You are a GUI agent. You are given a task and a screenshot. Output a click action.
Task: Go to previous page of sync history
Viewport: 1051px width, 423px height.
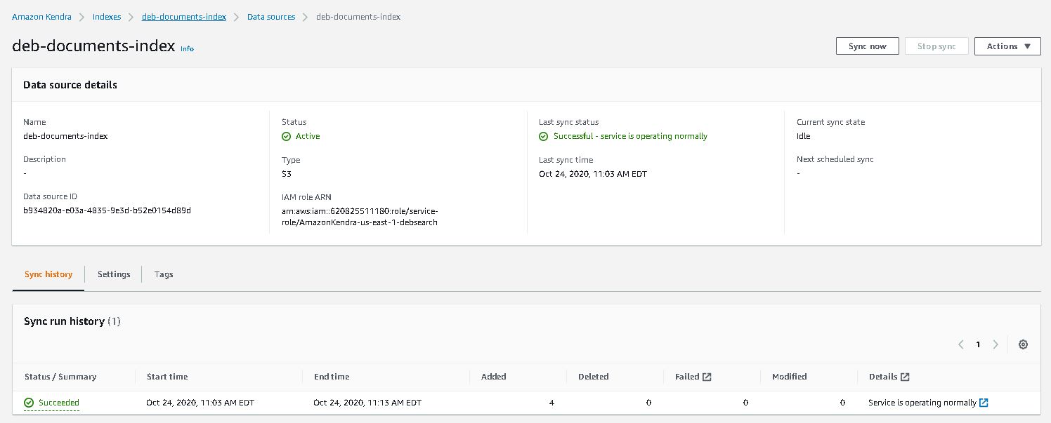[x=960, y=344]
